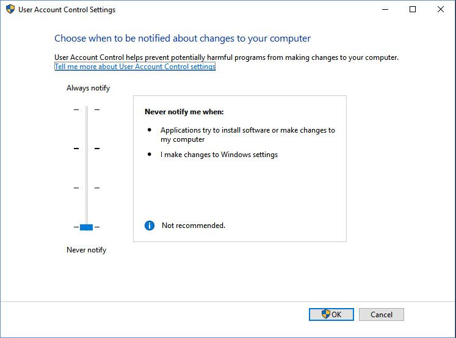The height and width of the screenshot is (338, 456).
Task: Click the 'I make changes to Windows settings' text
Action: pos(219,155)
